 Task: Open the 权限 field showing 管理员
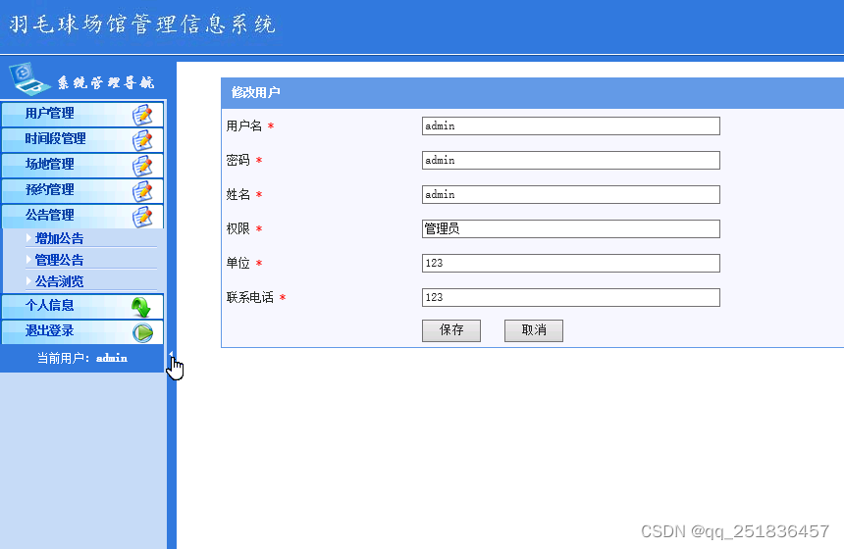tap(570, 229)
